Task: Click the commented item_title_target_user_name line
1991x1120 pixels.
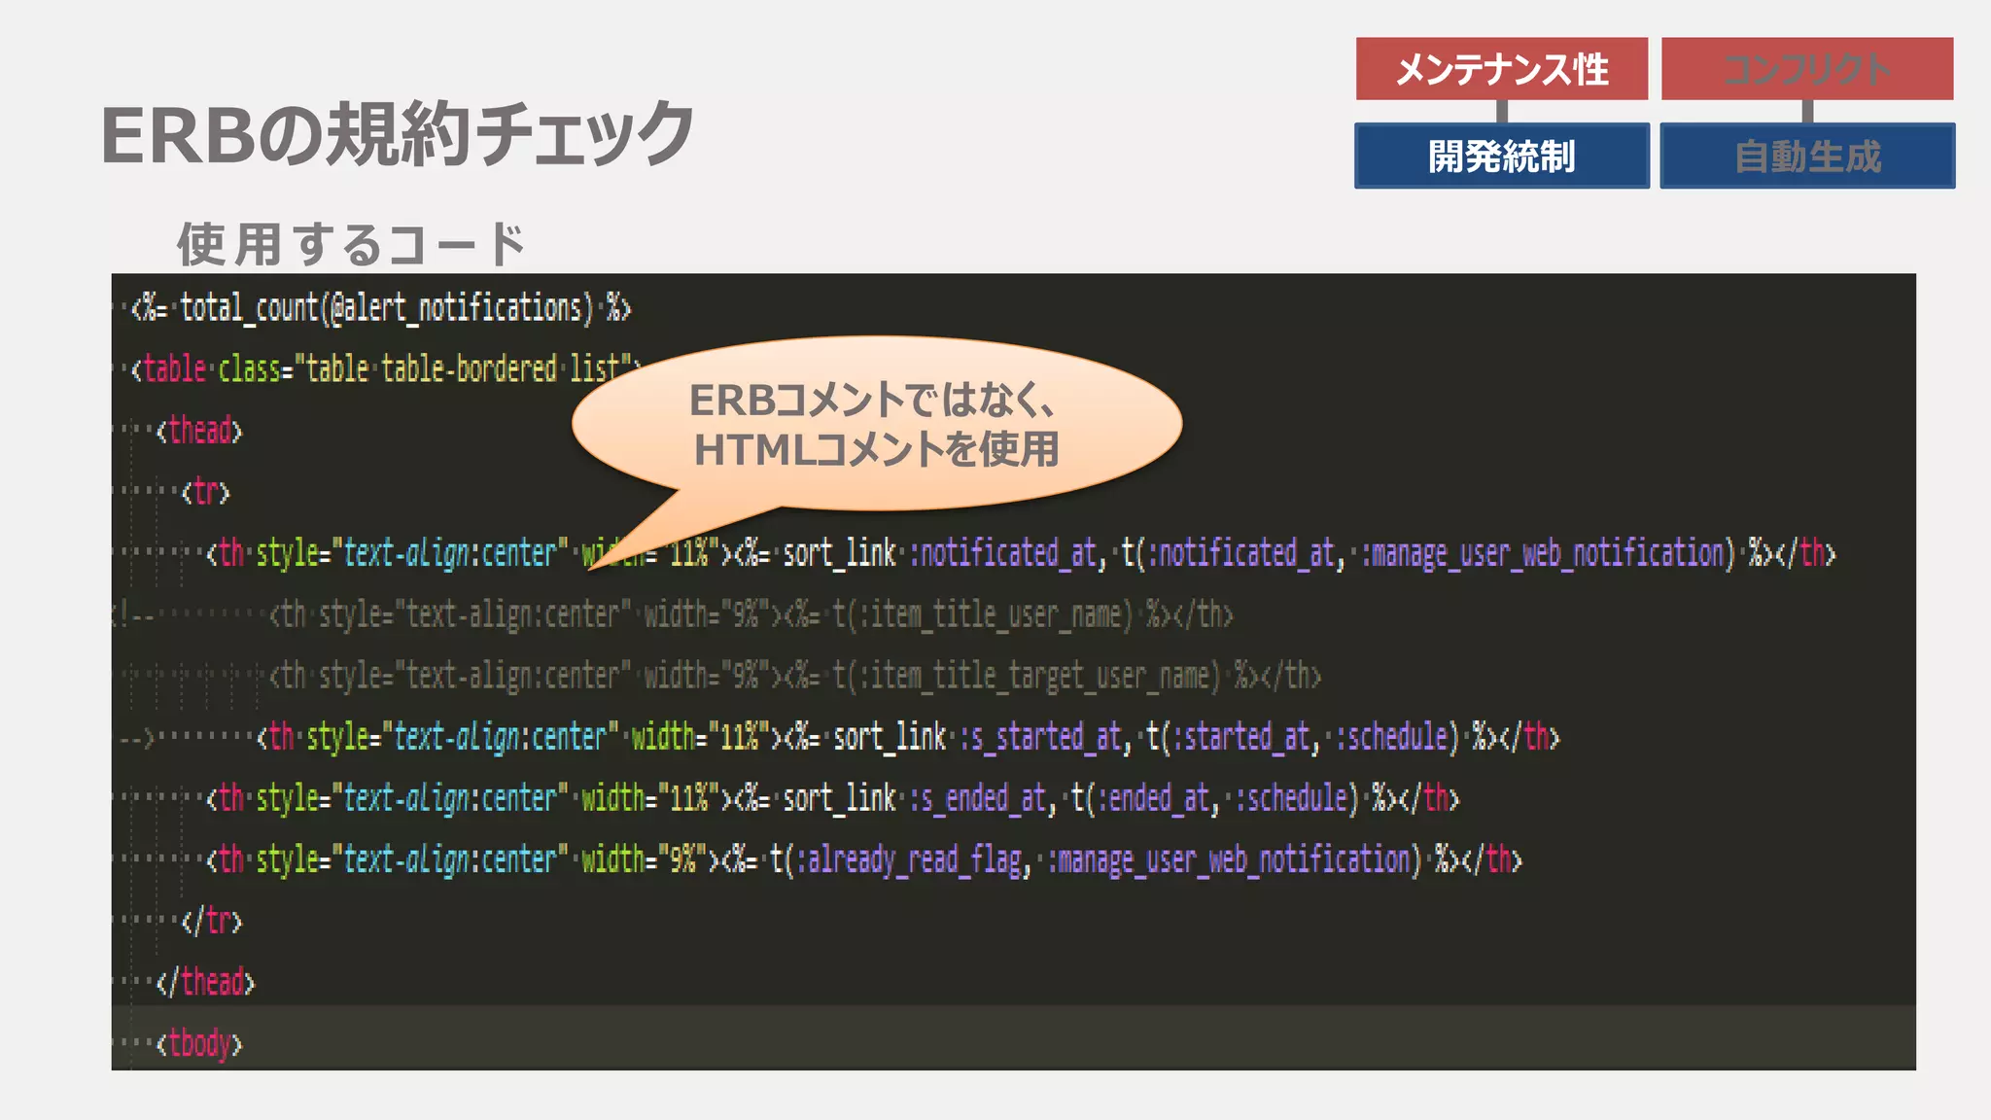Action: [x=795, y=676]
